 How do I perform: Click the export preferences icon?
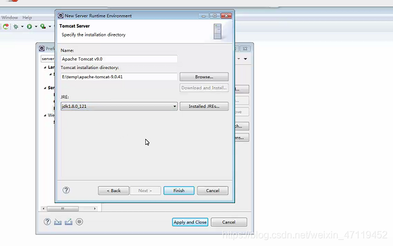(x=69, y=222)
